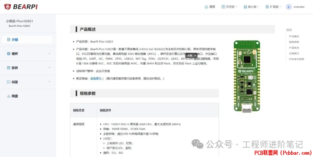Viewport: 313px width, 157px height.
Task: Click the 通用规格 table cell
Action: 79,124
